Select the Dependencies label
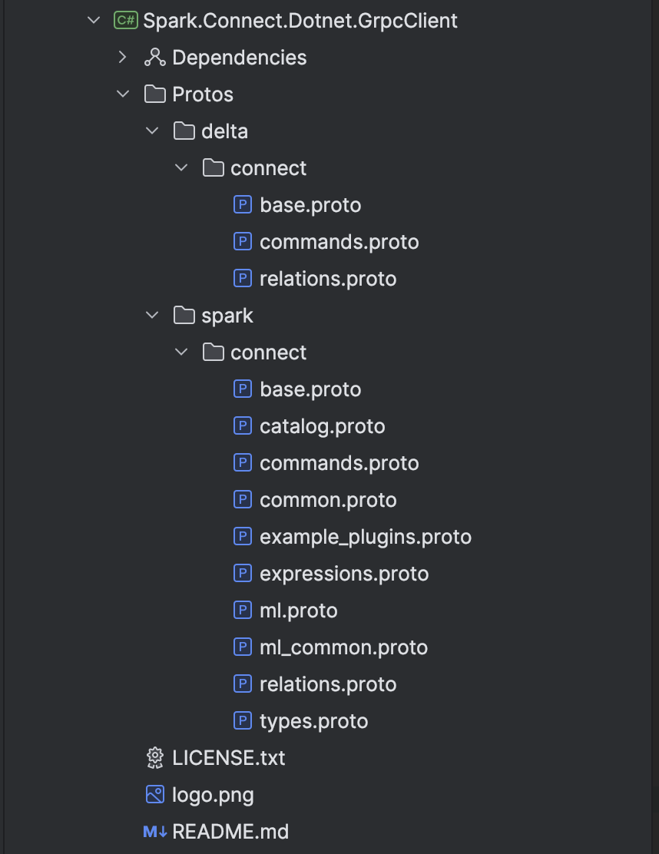The width and height of the screenshot is (659, 854). pos(240,57)
